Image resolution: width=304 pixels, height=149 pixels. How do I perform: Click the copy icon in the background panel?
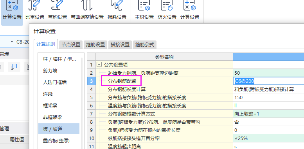point(14,67)
